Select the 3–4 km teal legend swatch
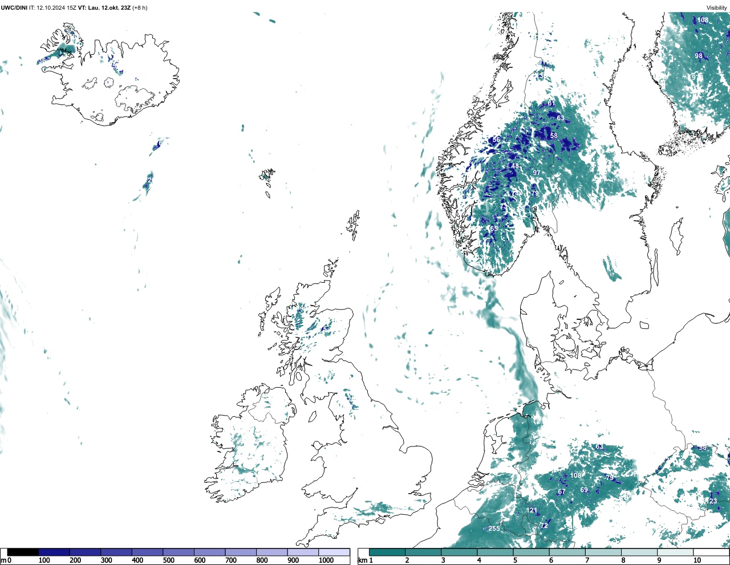The image size is (730, 565). point(459,552)
